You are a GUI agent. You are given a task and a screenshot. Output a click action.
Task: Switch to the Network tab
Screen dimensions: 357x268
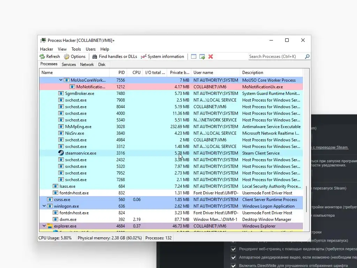coord(87,65)
